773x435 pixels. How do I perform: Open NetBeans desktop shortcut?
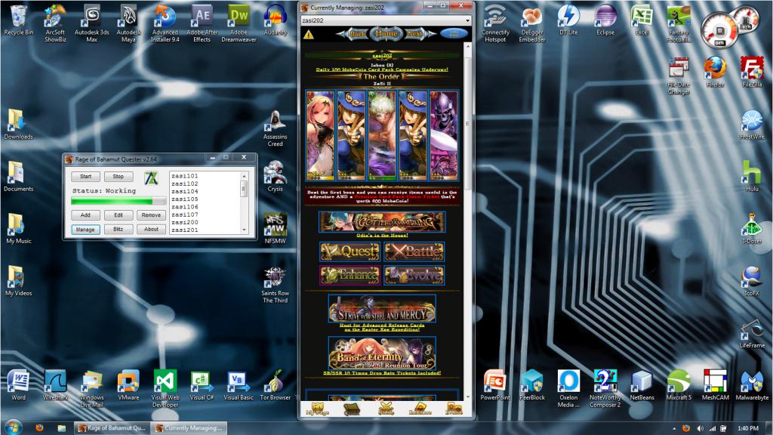coord(642,385)
